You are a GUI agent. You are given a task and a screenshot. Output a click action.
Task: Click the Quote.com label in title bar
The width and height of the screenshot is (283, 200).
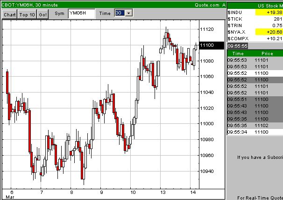click(x=207, y=5)
